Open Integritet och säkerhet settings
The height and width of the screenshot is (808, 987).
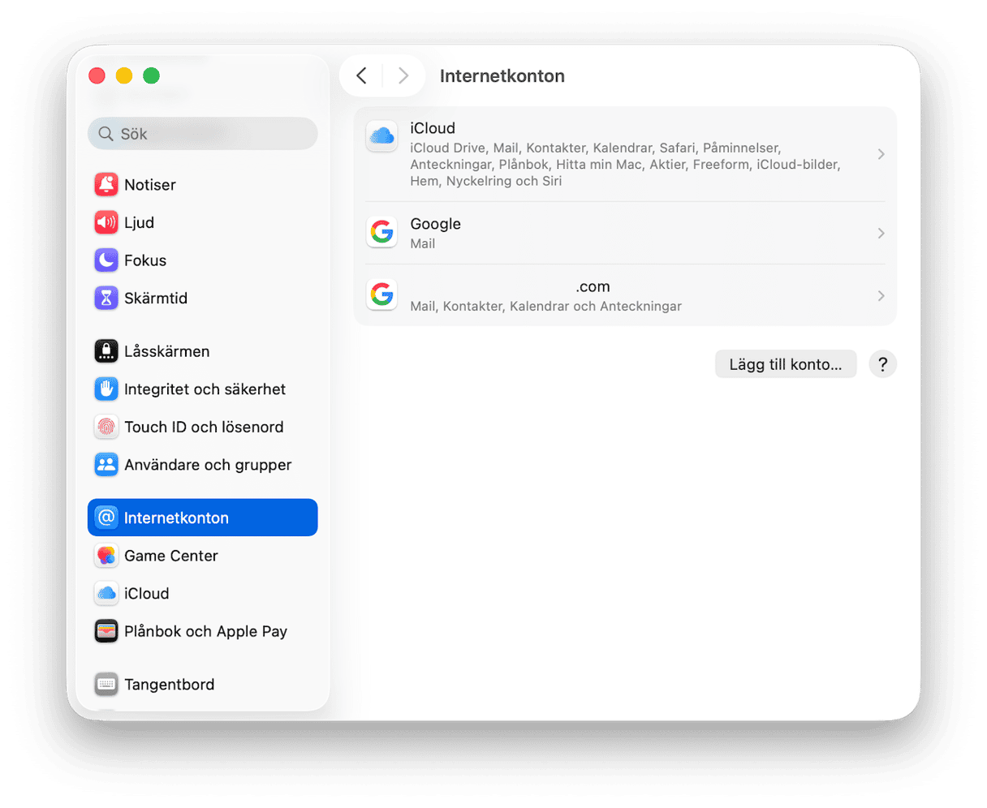tap(202, 389)
